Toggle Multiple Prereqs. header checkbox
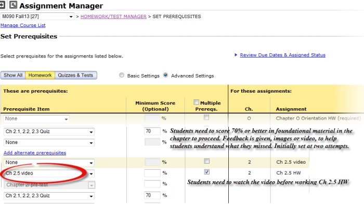Screen dimensions: 364x204 point(196,102)
